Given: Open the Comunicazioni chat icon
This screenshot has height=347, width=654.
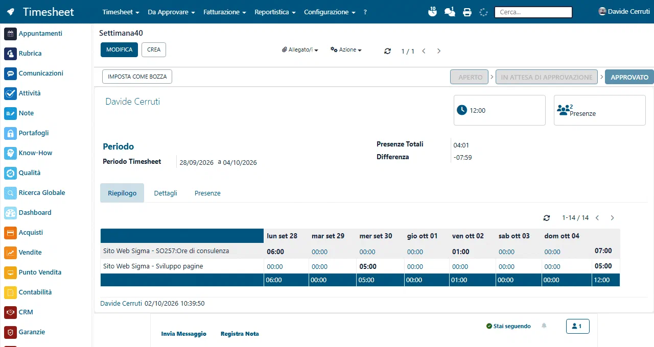Looking at the screenshot, I should point(11,73).
